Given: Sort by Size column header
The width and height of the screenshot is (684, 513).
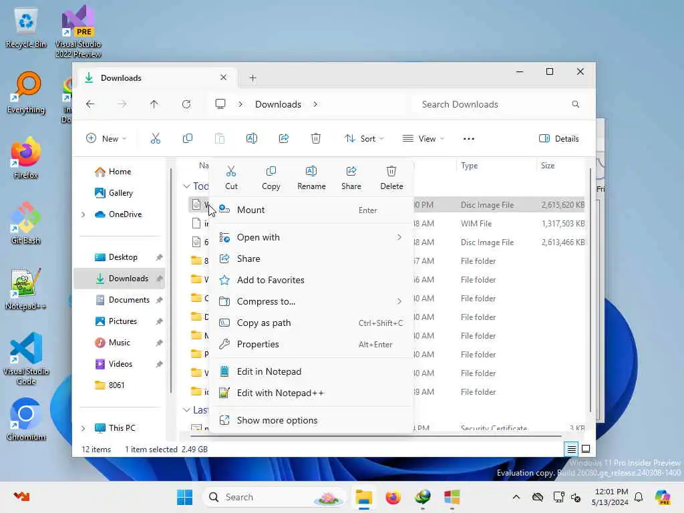Looking at the screenshot, I should pyautogui.click(x=548, y=166).
